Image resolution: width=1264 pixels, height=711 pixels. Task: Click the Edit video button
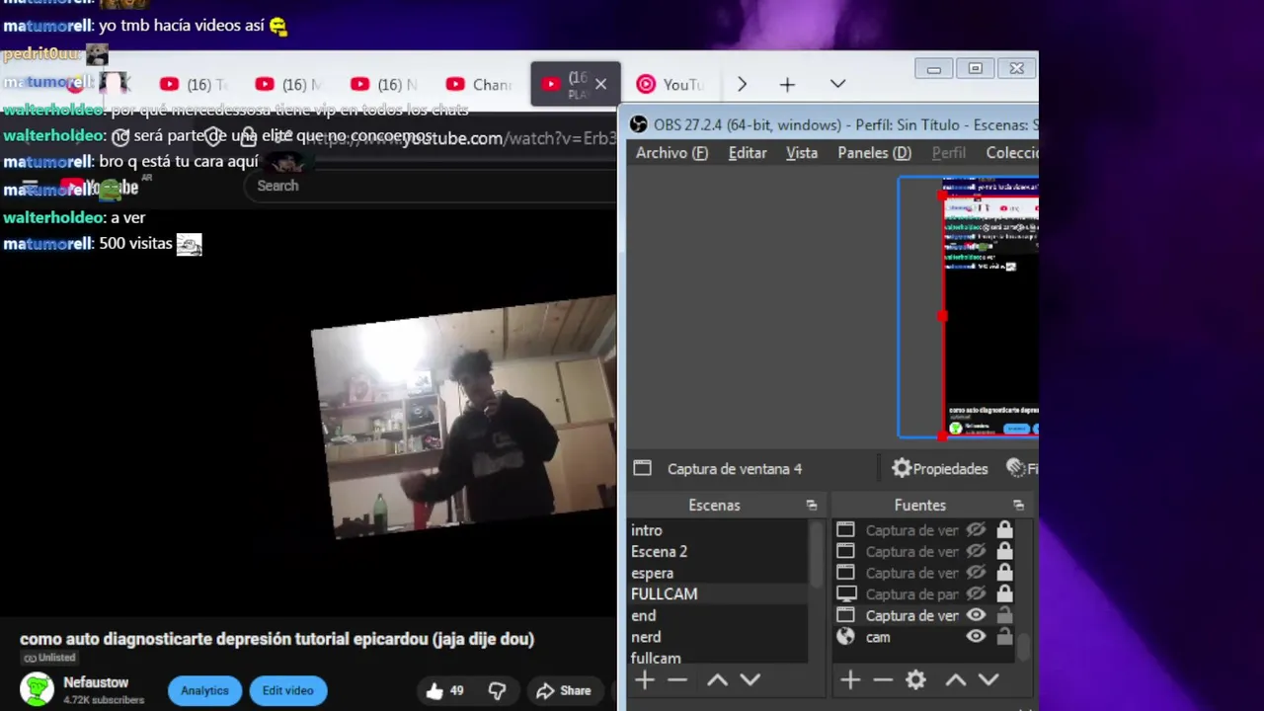point(287,690)
